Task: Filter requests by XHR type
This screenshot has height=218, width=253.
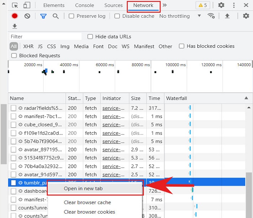Action: 28,46
